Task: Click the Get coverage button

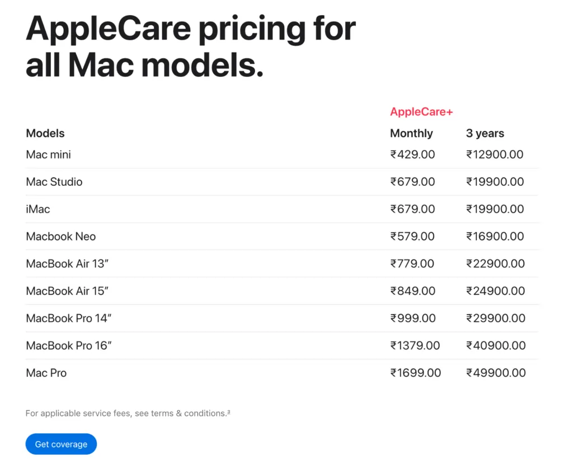Action: [x=61, y=444]
